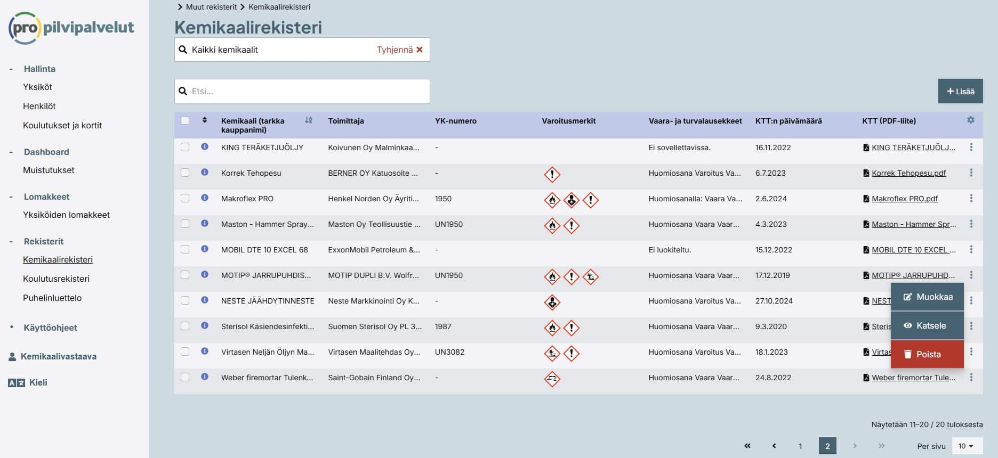Toggle select-all checkbox in table header
The height and width of the screenshot is (458, 998).
click(x=185, y=120)
